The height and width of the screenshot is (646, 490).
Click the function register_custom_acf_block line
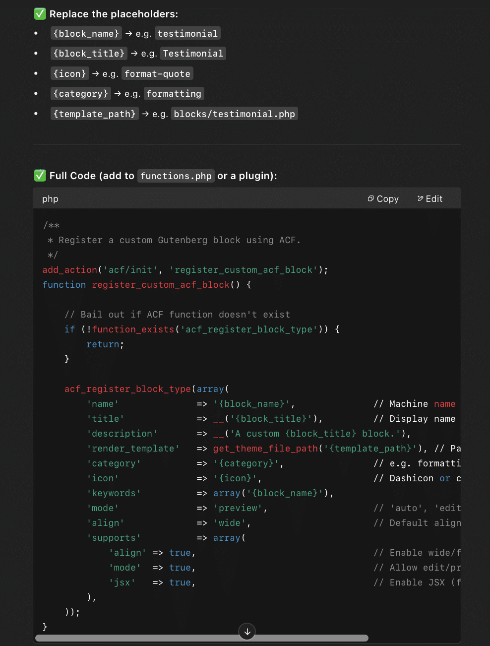[147, 285]
